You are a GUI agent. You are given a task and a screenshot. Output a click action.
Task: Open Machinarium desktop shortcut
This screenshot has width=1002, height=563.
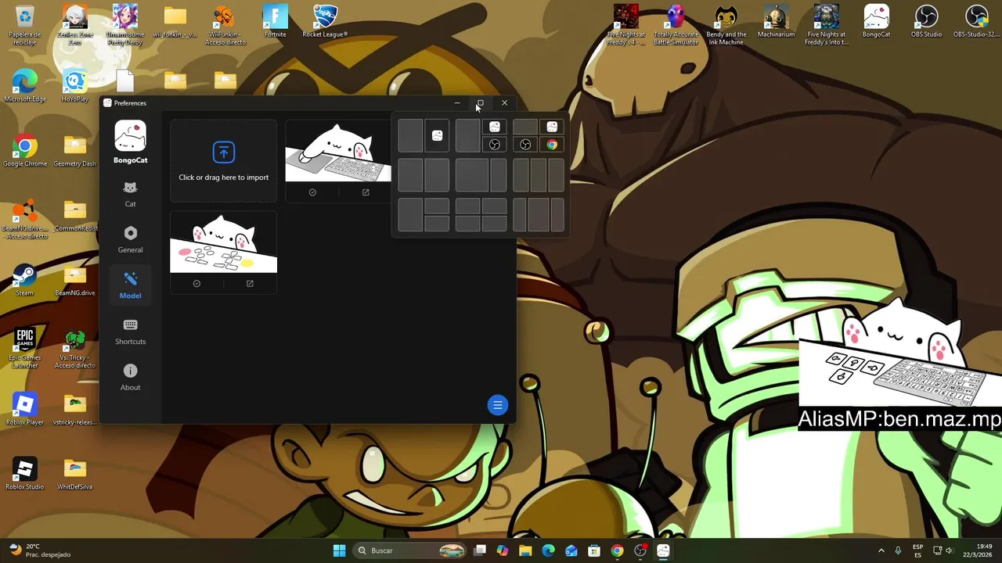coord(776,22)
